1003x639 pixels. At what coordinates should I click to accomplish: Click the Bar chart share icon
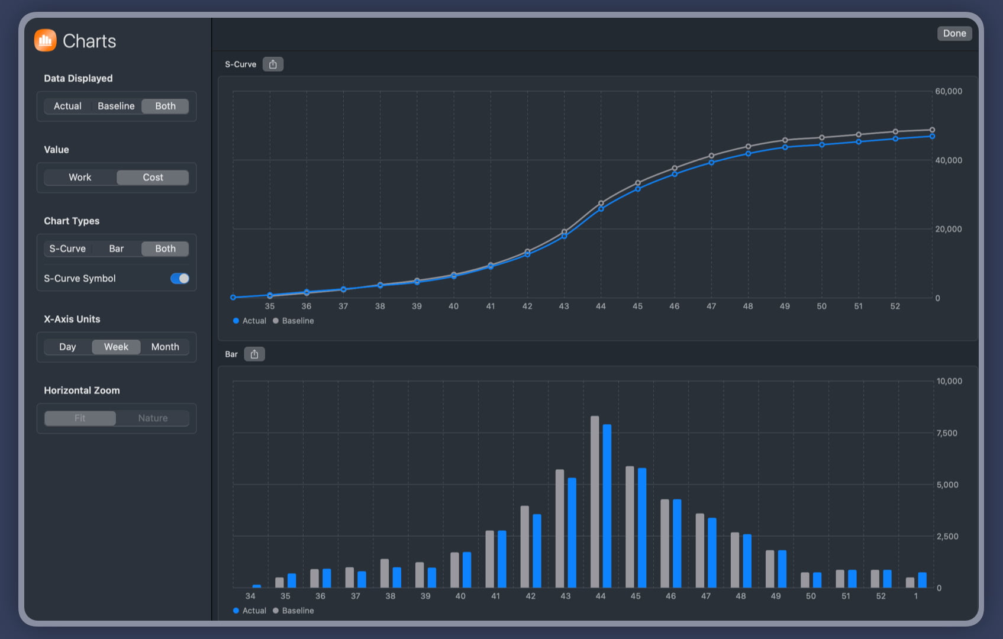click(x=254, y=354)
